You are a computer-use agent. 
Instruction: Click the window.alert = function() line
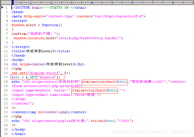tap(37, 25)
